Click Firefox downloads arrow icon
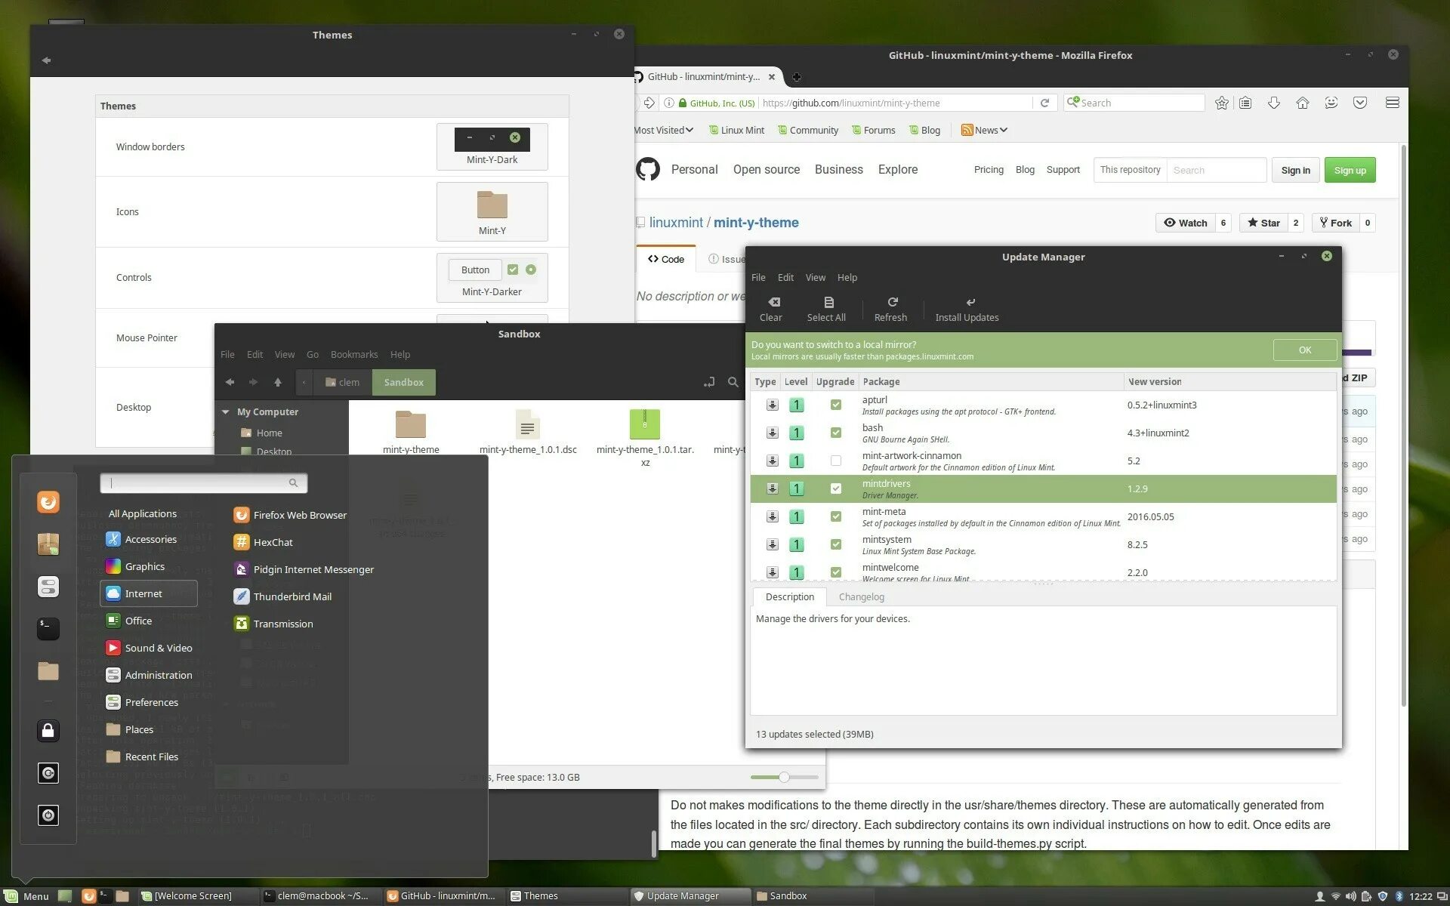This screenshot has height=906, width=1450. point(1273,103)
